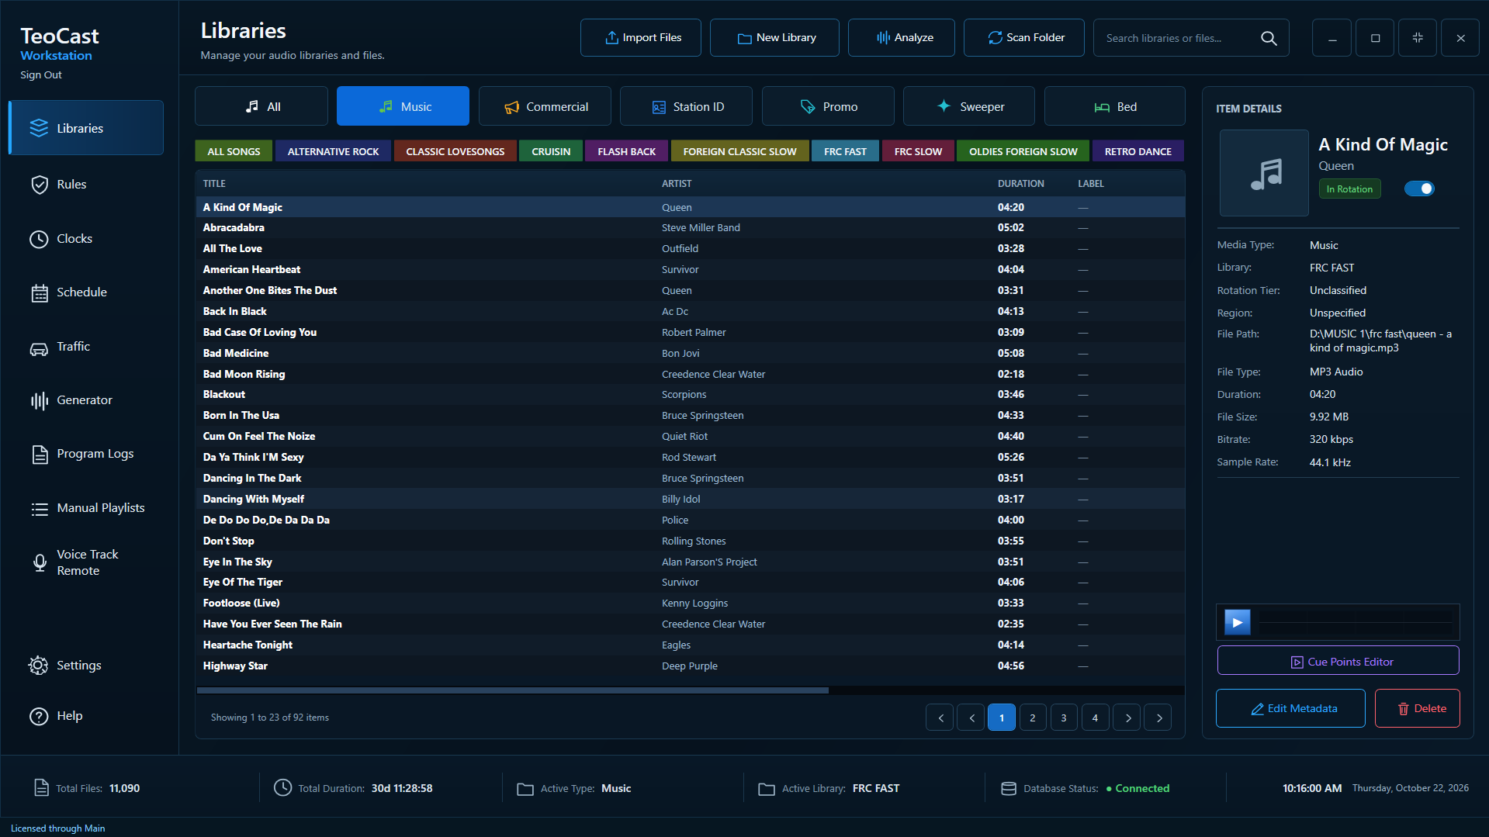The height and width of the screenshot is (837, 1489).
Task: Click the Import Files button
Action: (641, 38)
